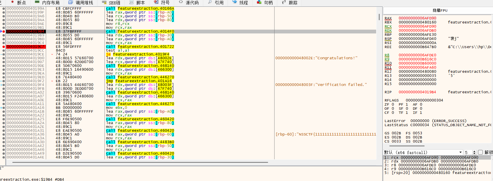Open the x64 fastcall calling convention dropdown
493x181 pixels.
click(x=460, y=152)
